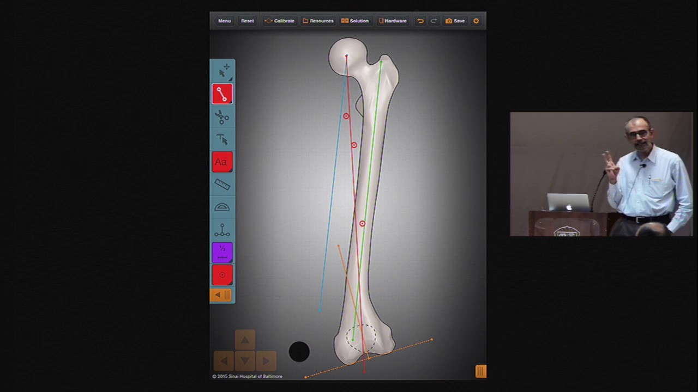
Task: Open settings via the gear icon
Action: [x=476, y=21]
